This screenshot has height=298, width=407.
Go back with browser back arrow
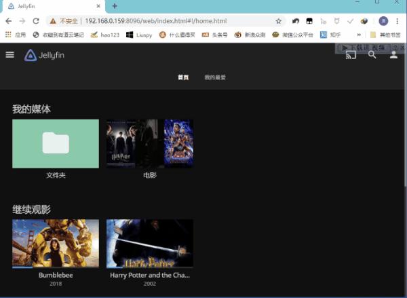click(x=9, y=21)
